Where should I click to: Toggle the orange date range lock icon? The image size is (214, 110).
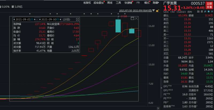pos(157,11)
